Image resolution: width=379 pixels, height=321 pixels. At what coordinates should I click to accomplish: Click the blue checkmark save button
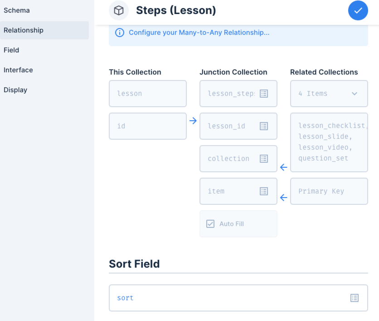point(358,10)
